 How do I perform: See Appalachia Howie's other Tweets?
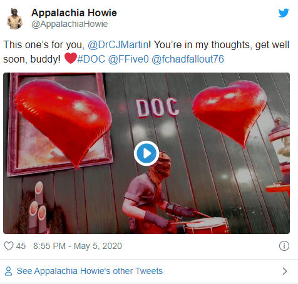coord(90,271)
